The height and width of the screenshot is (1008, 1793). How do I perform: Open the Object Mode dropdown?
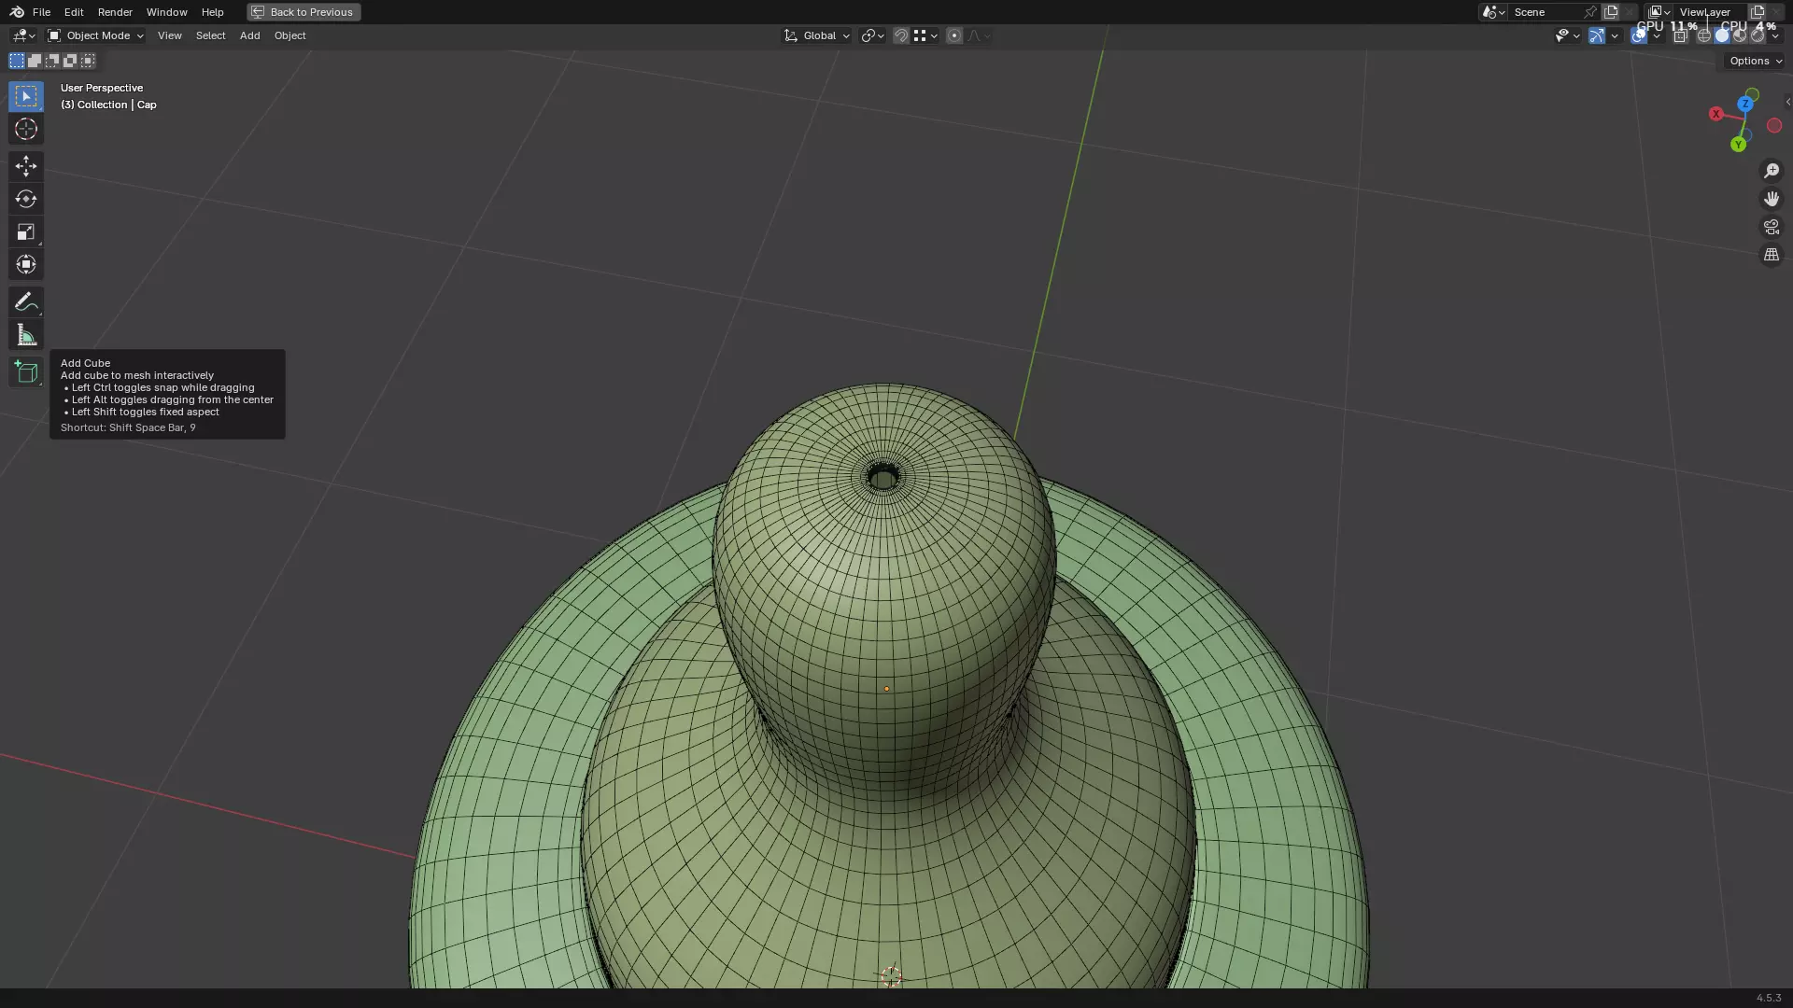click(x=95, y=35)
